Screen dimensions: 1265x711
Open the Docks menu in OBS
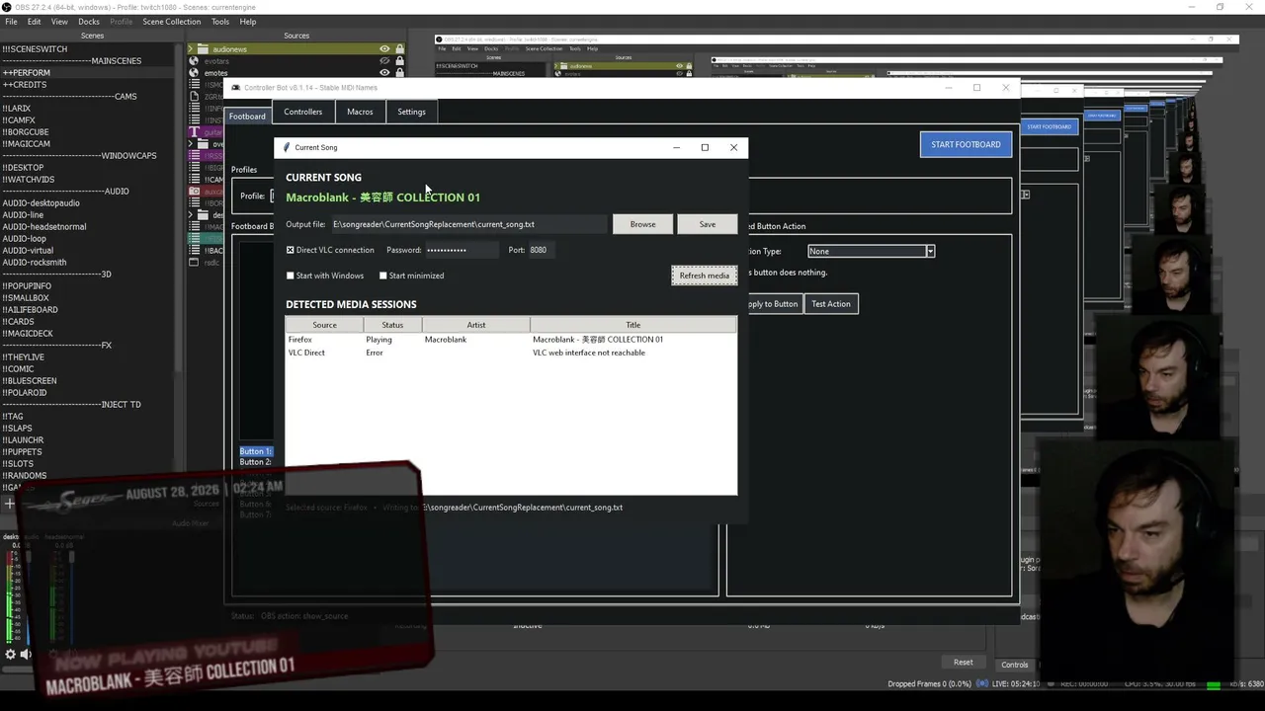coord(89,22)
